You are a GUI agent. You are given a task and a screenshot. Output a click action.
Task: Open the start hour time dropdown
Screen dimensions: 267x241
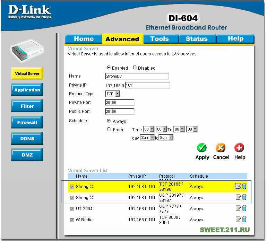click(x=149, y=129)
